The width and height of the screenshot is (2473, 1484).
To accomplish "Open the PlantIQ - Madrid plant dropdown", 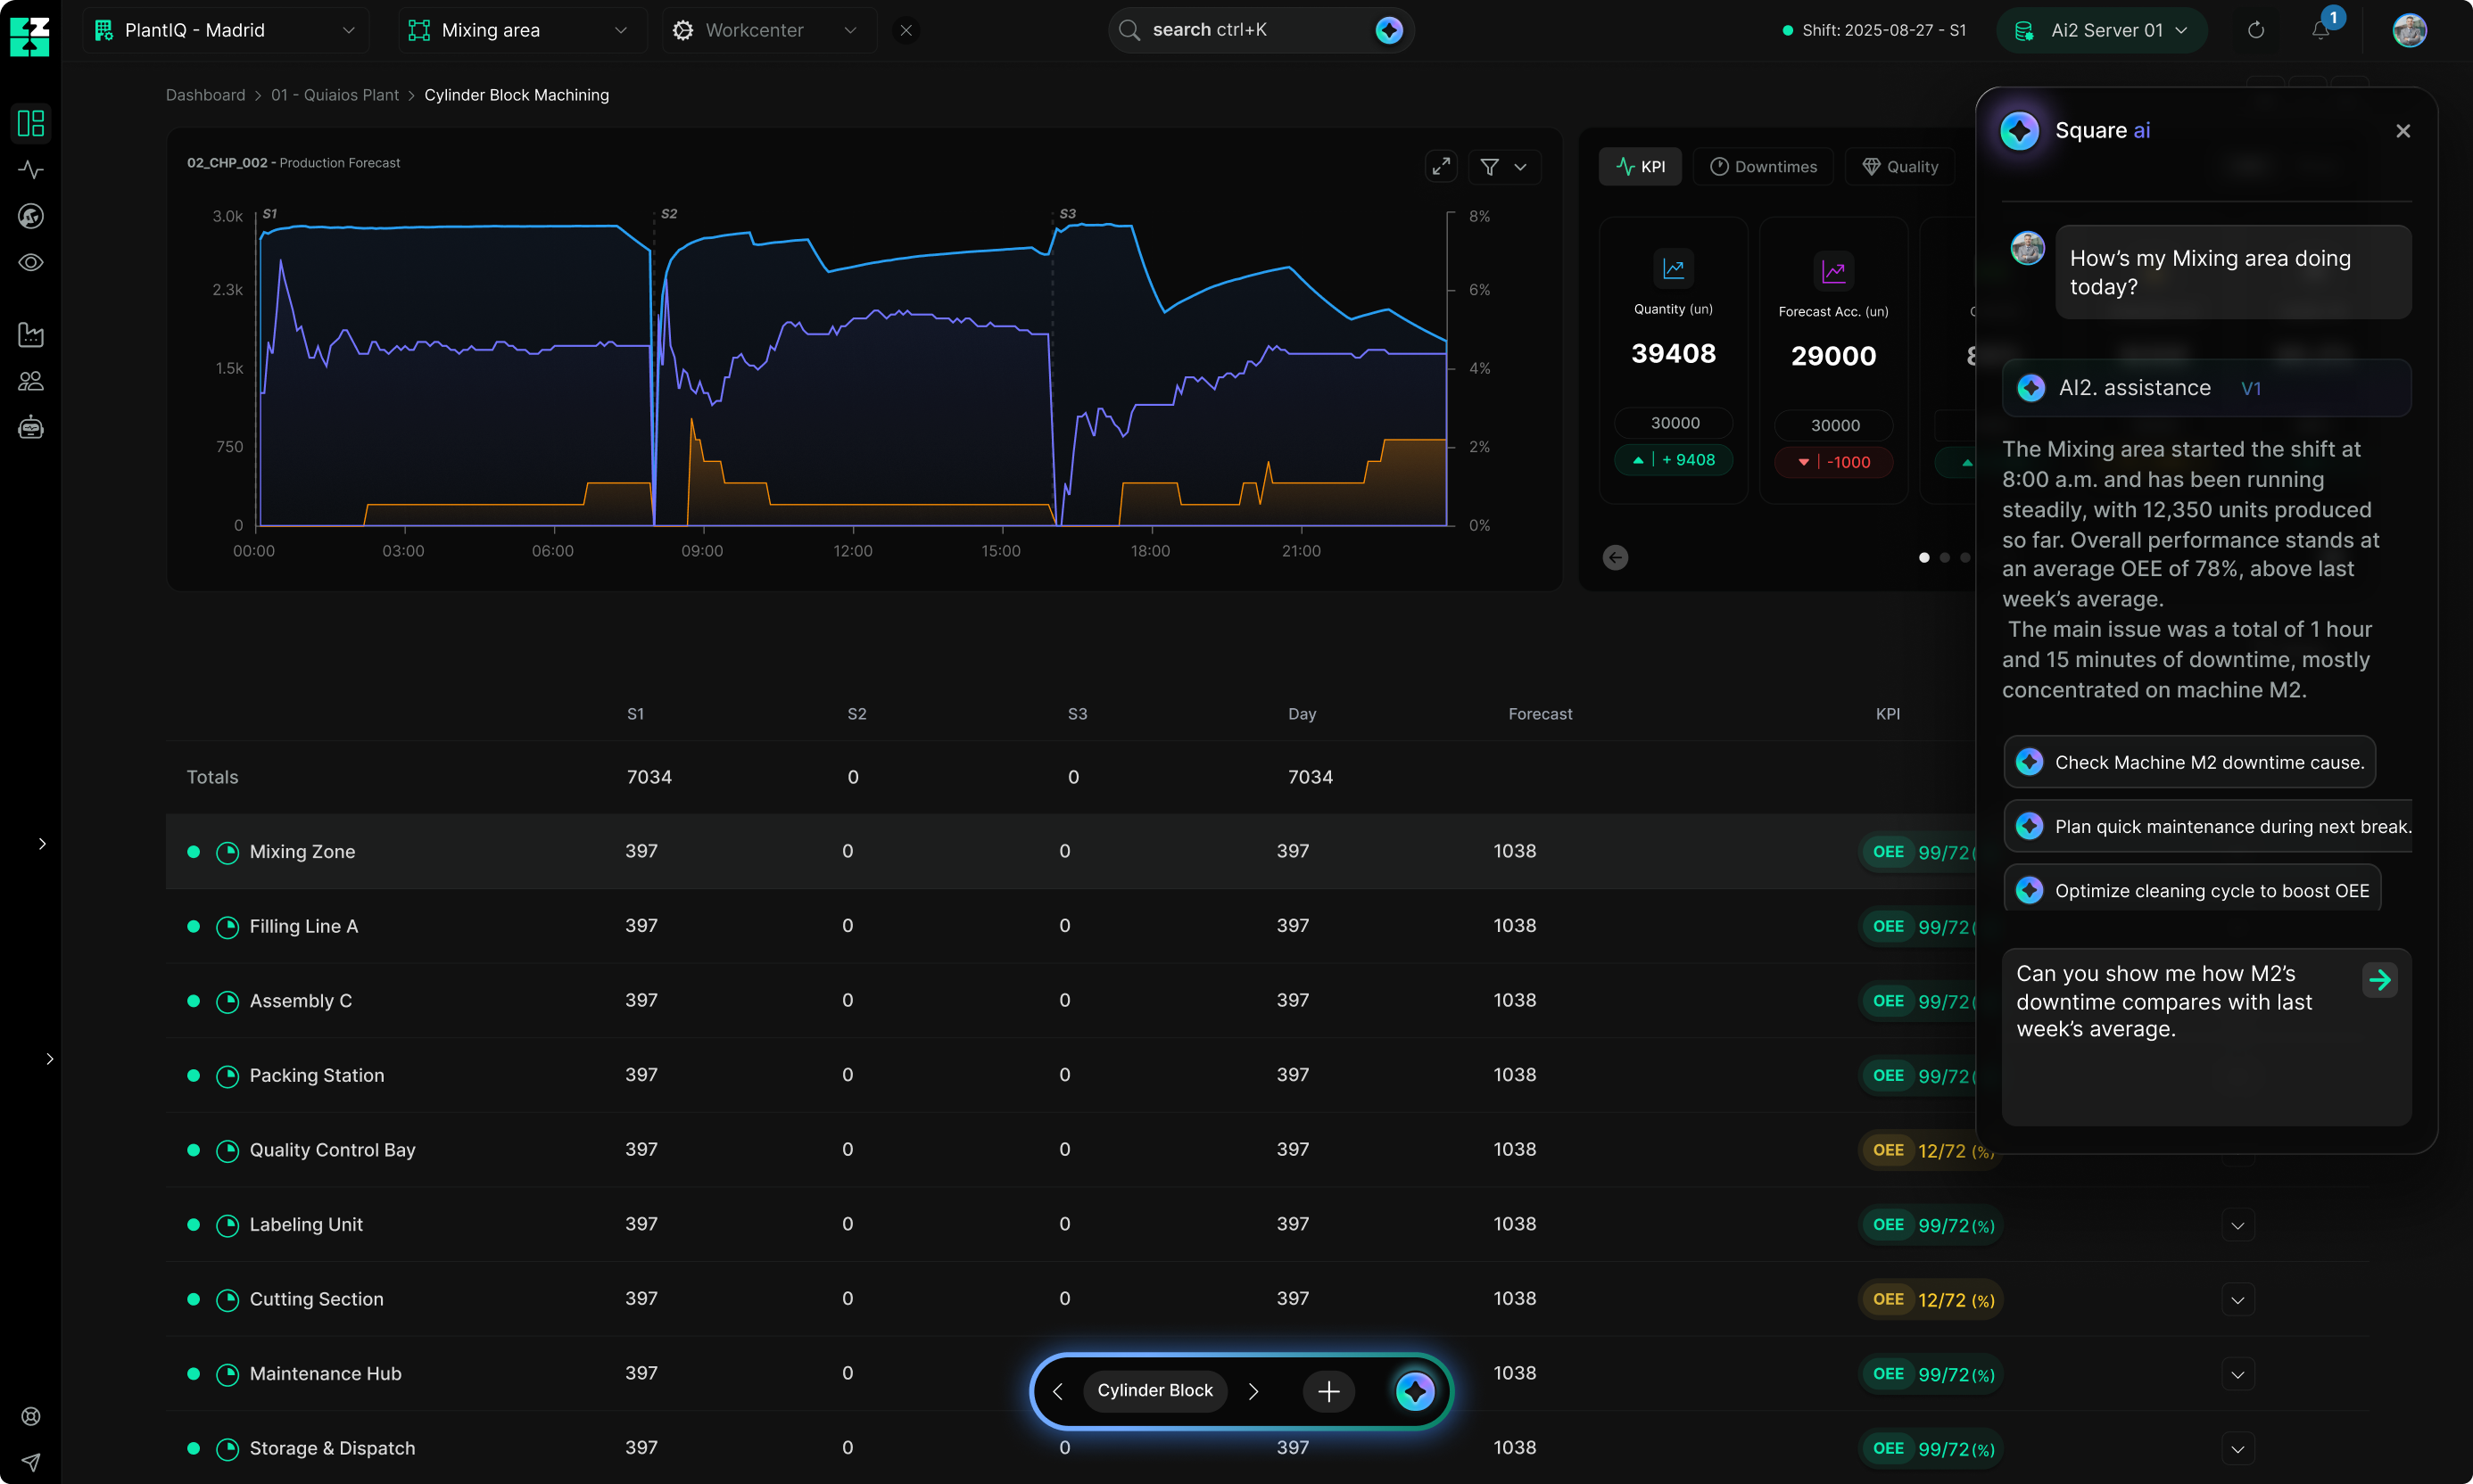I will coord(226,30).
